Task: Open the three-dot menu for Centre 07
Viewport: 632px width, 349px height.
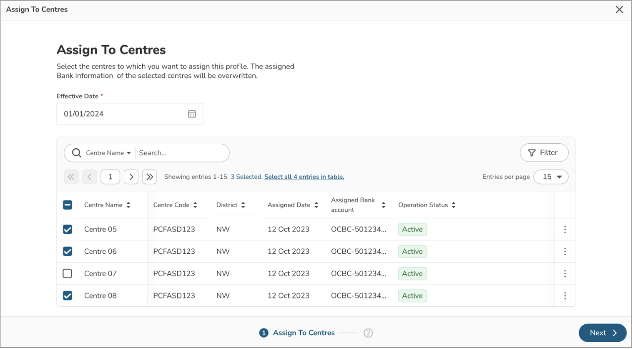Action: tap(565, 274)
